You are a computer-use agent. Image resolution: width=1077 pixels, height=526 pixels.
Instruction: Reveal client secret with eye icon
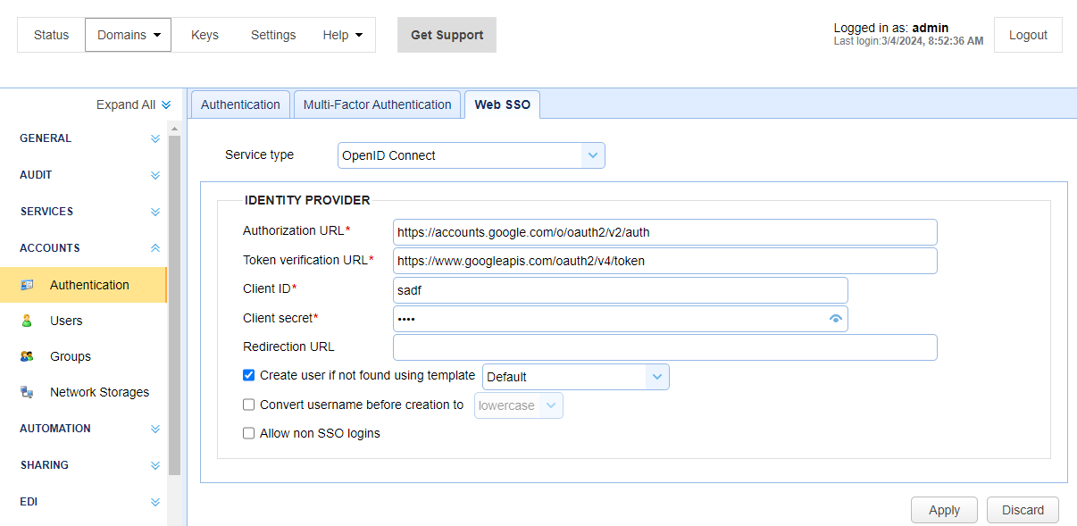[x=836, y=319]
